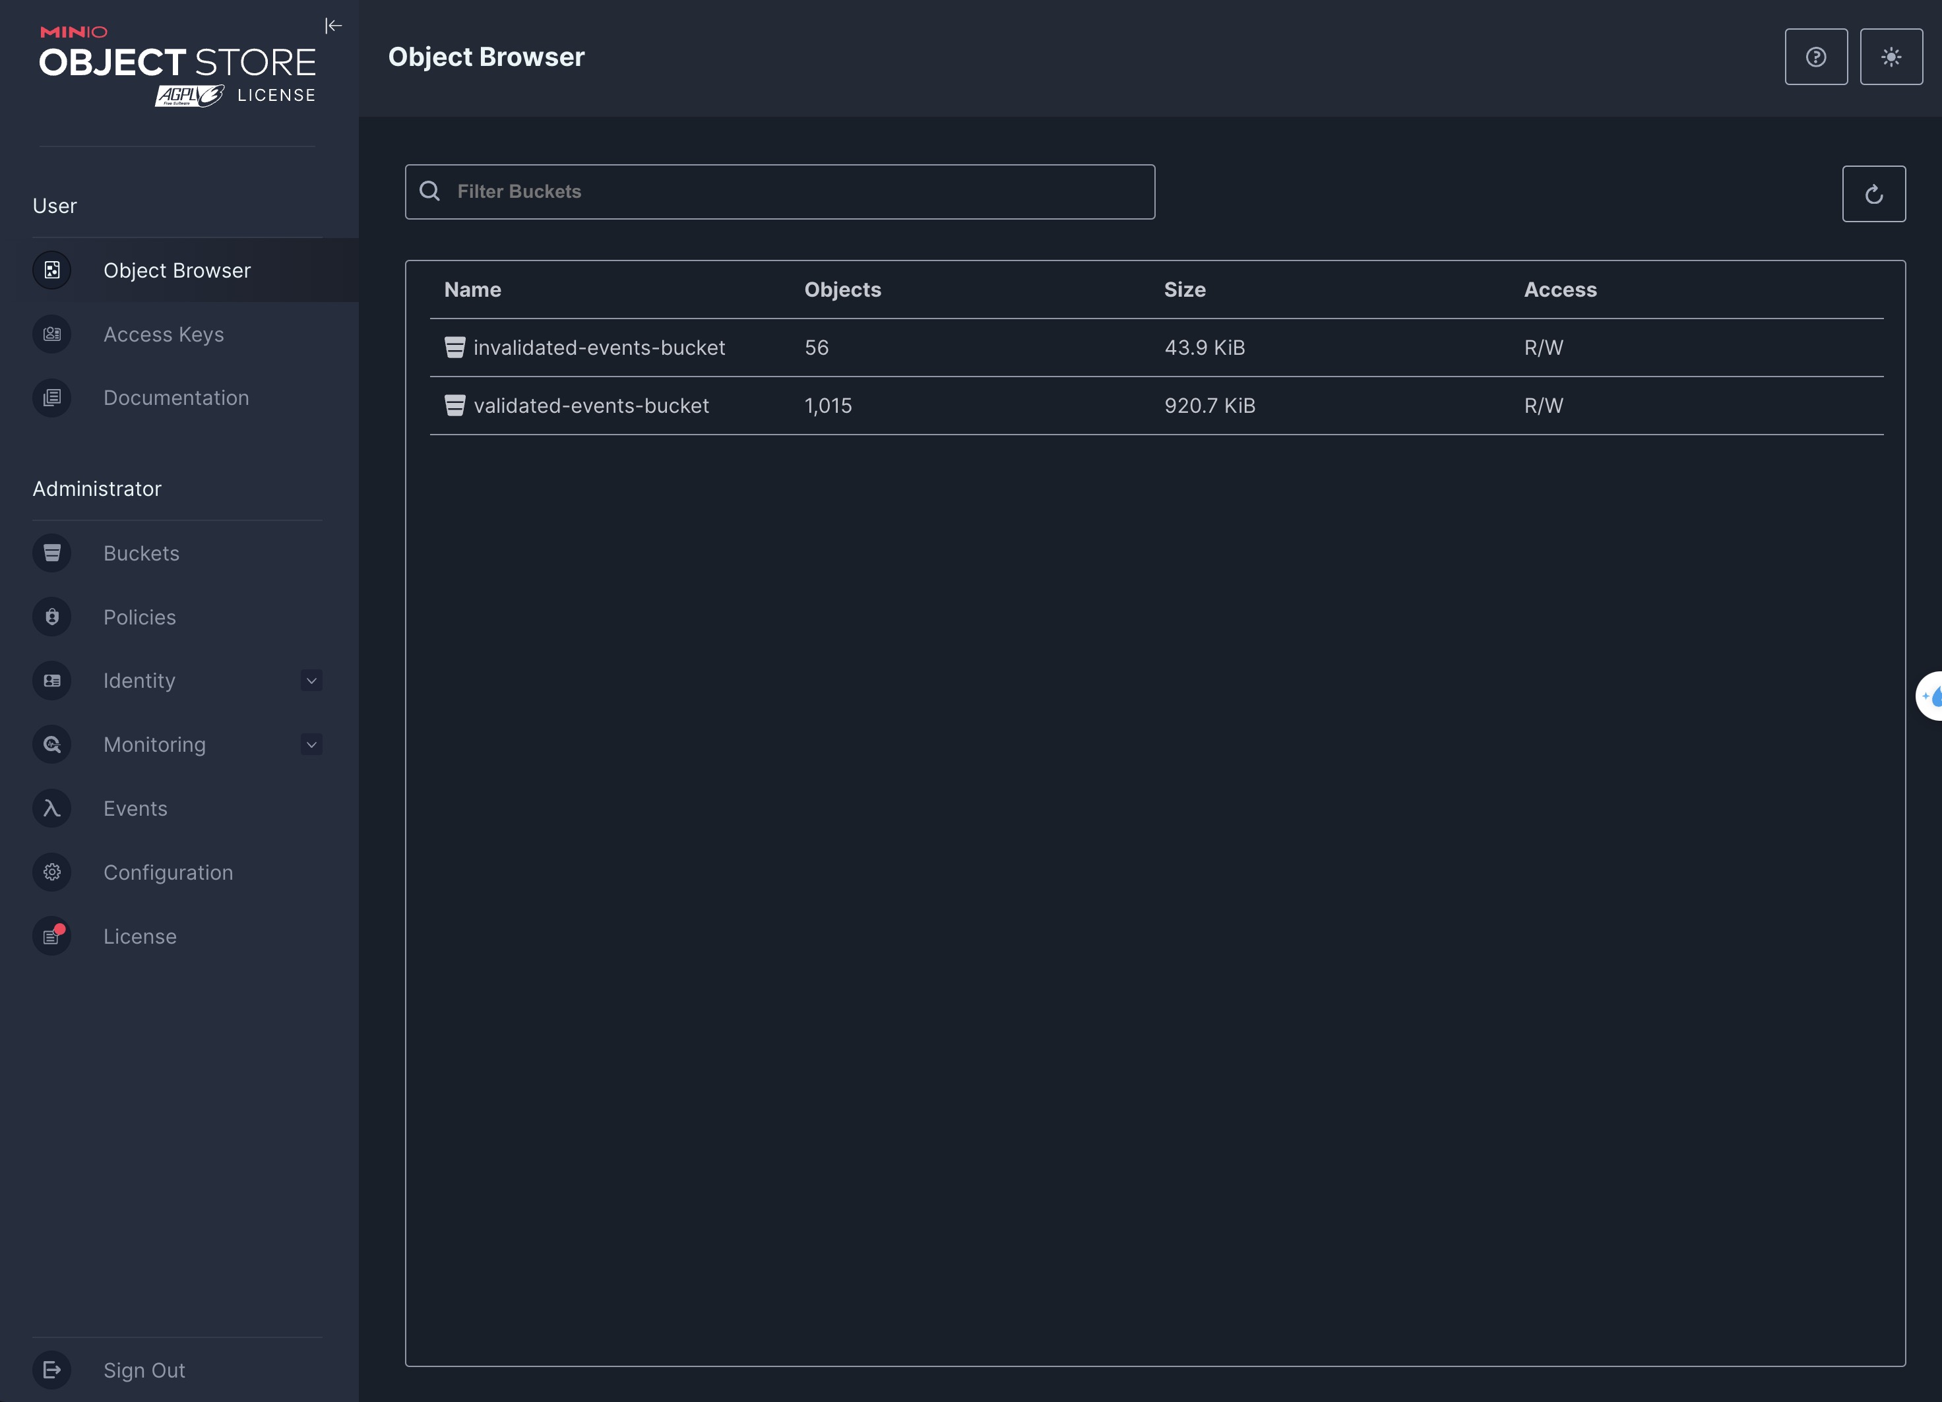Toggle light/dark theme with sun icon
The image size is (1942, 1402).
coord(1891,57)
